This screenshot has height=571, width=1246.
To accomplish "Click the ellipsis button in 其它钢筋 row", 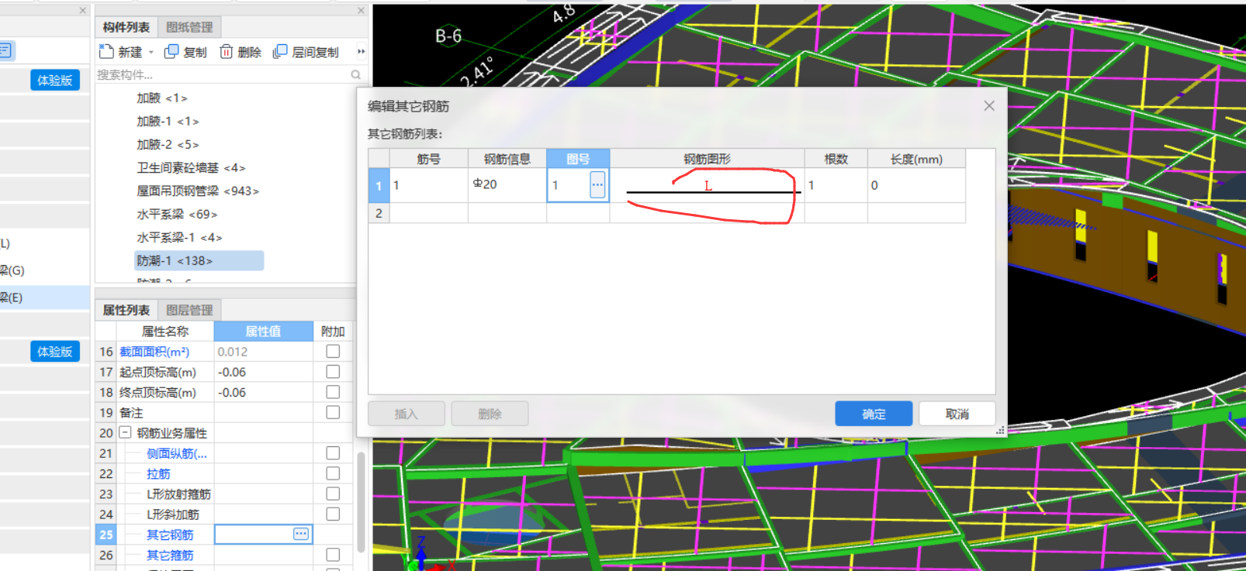I will click(x=301, y=534).
